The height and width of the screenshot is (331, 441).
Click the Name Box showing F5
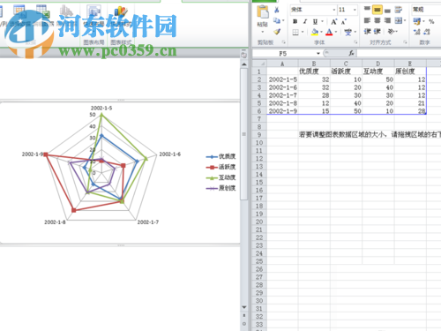point(284,54)
